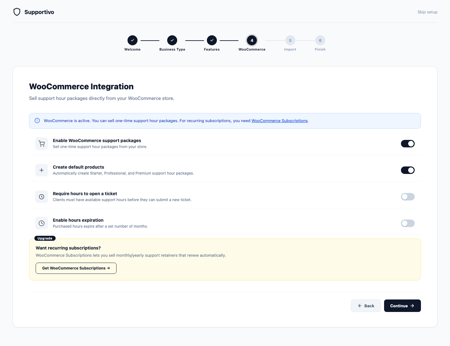450x346 pixels.
Task: Turn off the Create default products toggle
Action: (408, 170)
